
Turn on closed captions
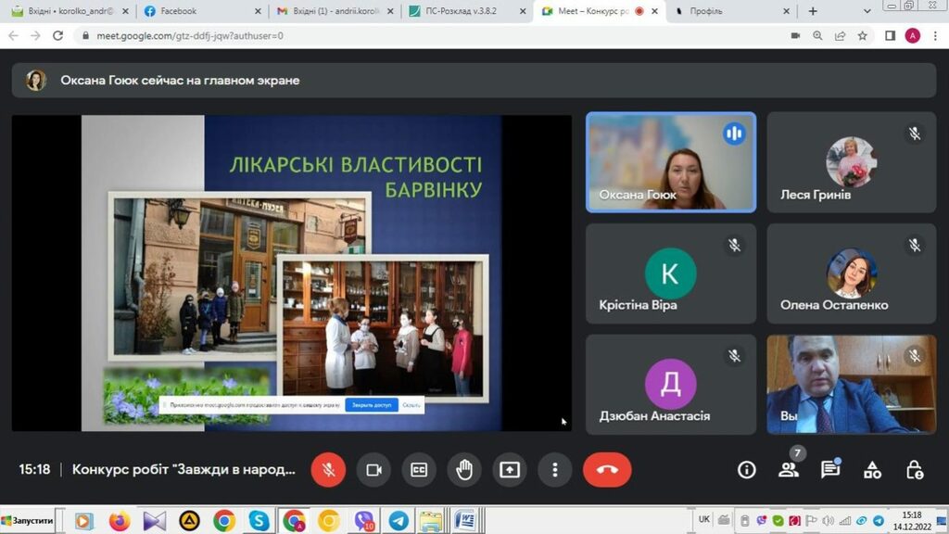pos(419,470)
